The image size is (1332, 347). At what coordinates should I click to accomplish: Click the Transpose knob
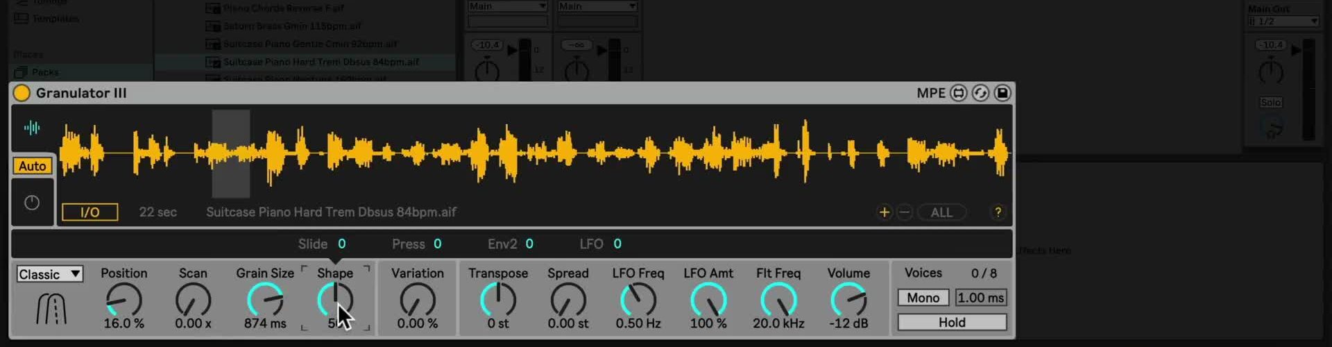[498, 300]
